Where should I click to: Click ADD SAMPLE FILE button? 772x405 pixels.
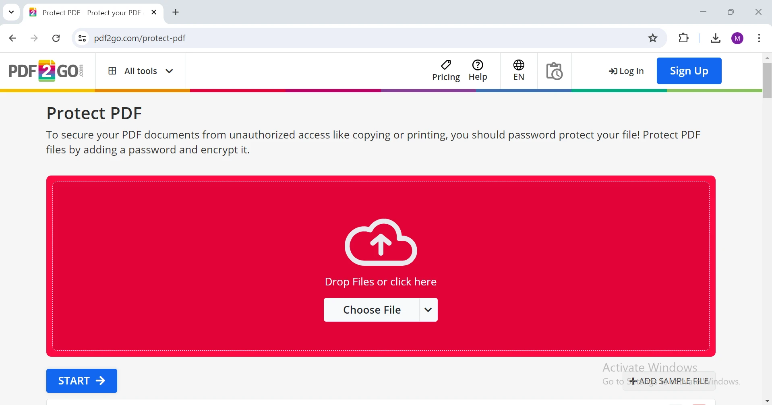[669, 381]
